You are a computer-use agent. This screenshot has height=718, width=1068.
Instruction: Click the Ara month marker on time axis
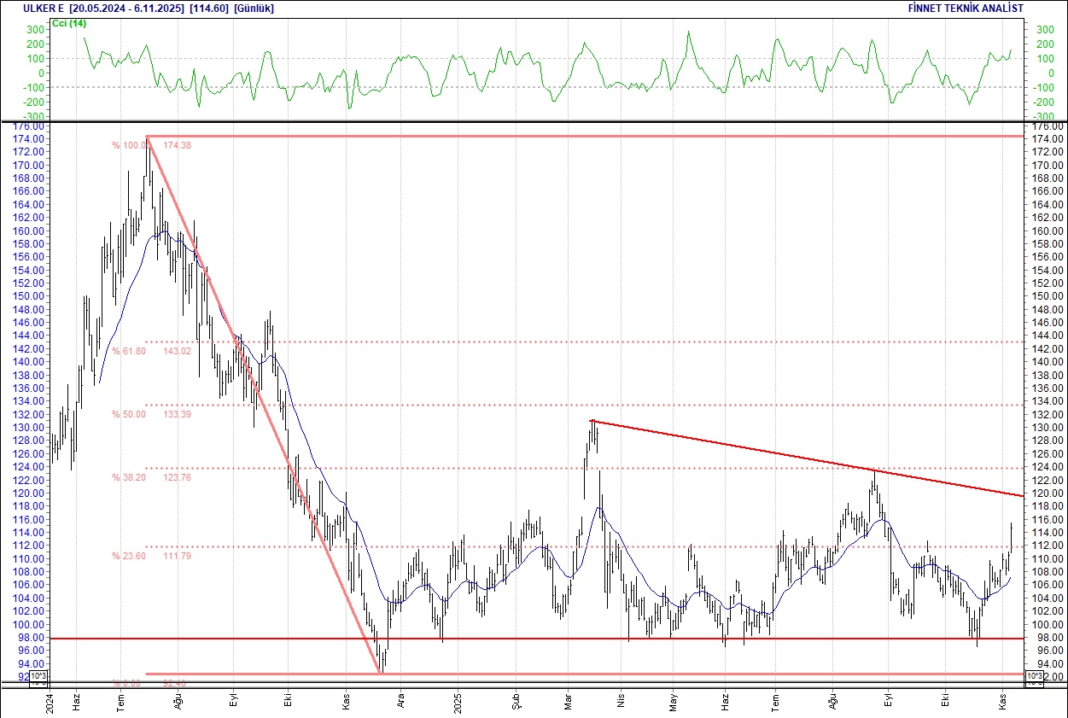(x=400, y=700)
